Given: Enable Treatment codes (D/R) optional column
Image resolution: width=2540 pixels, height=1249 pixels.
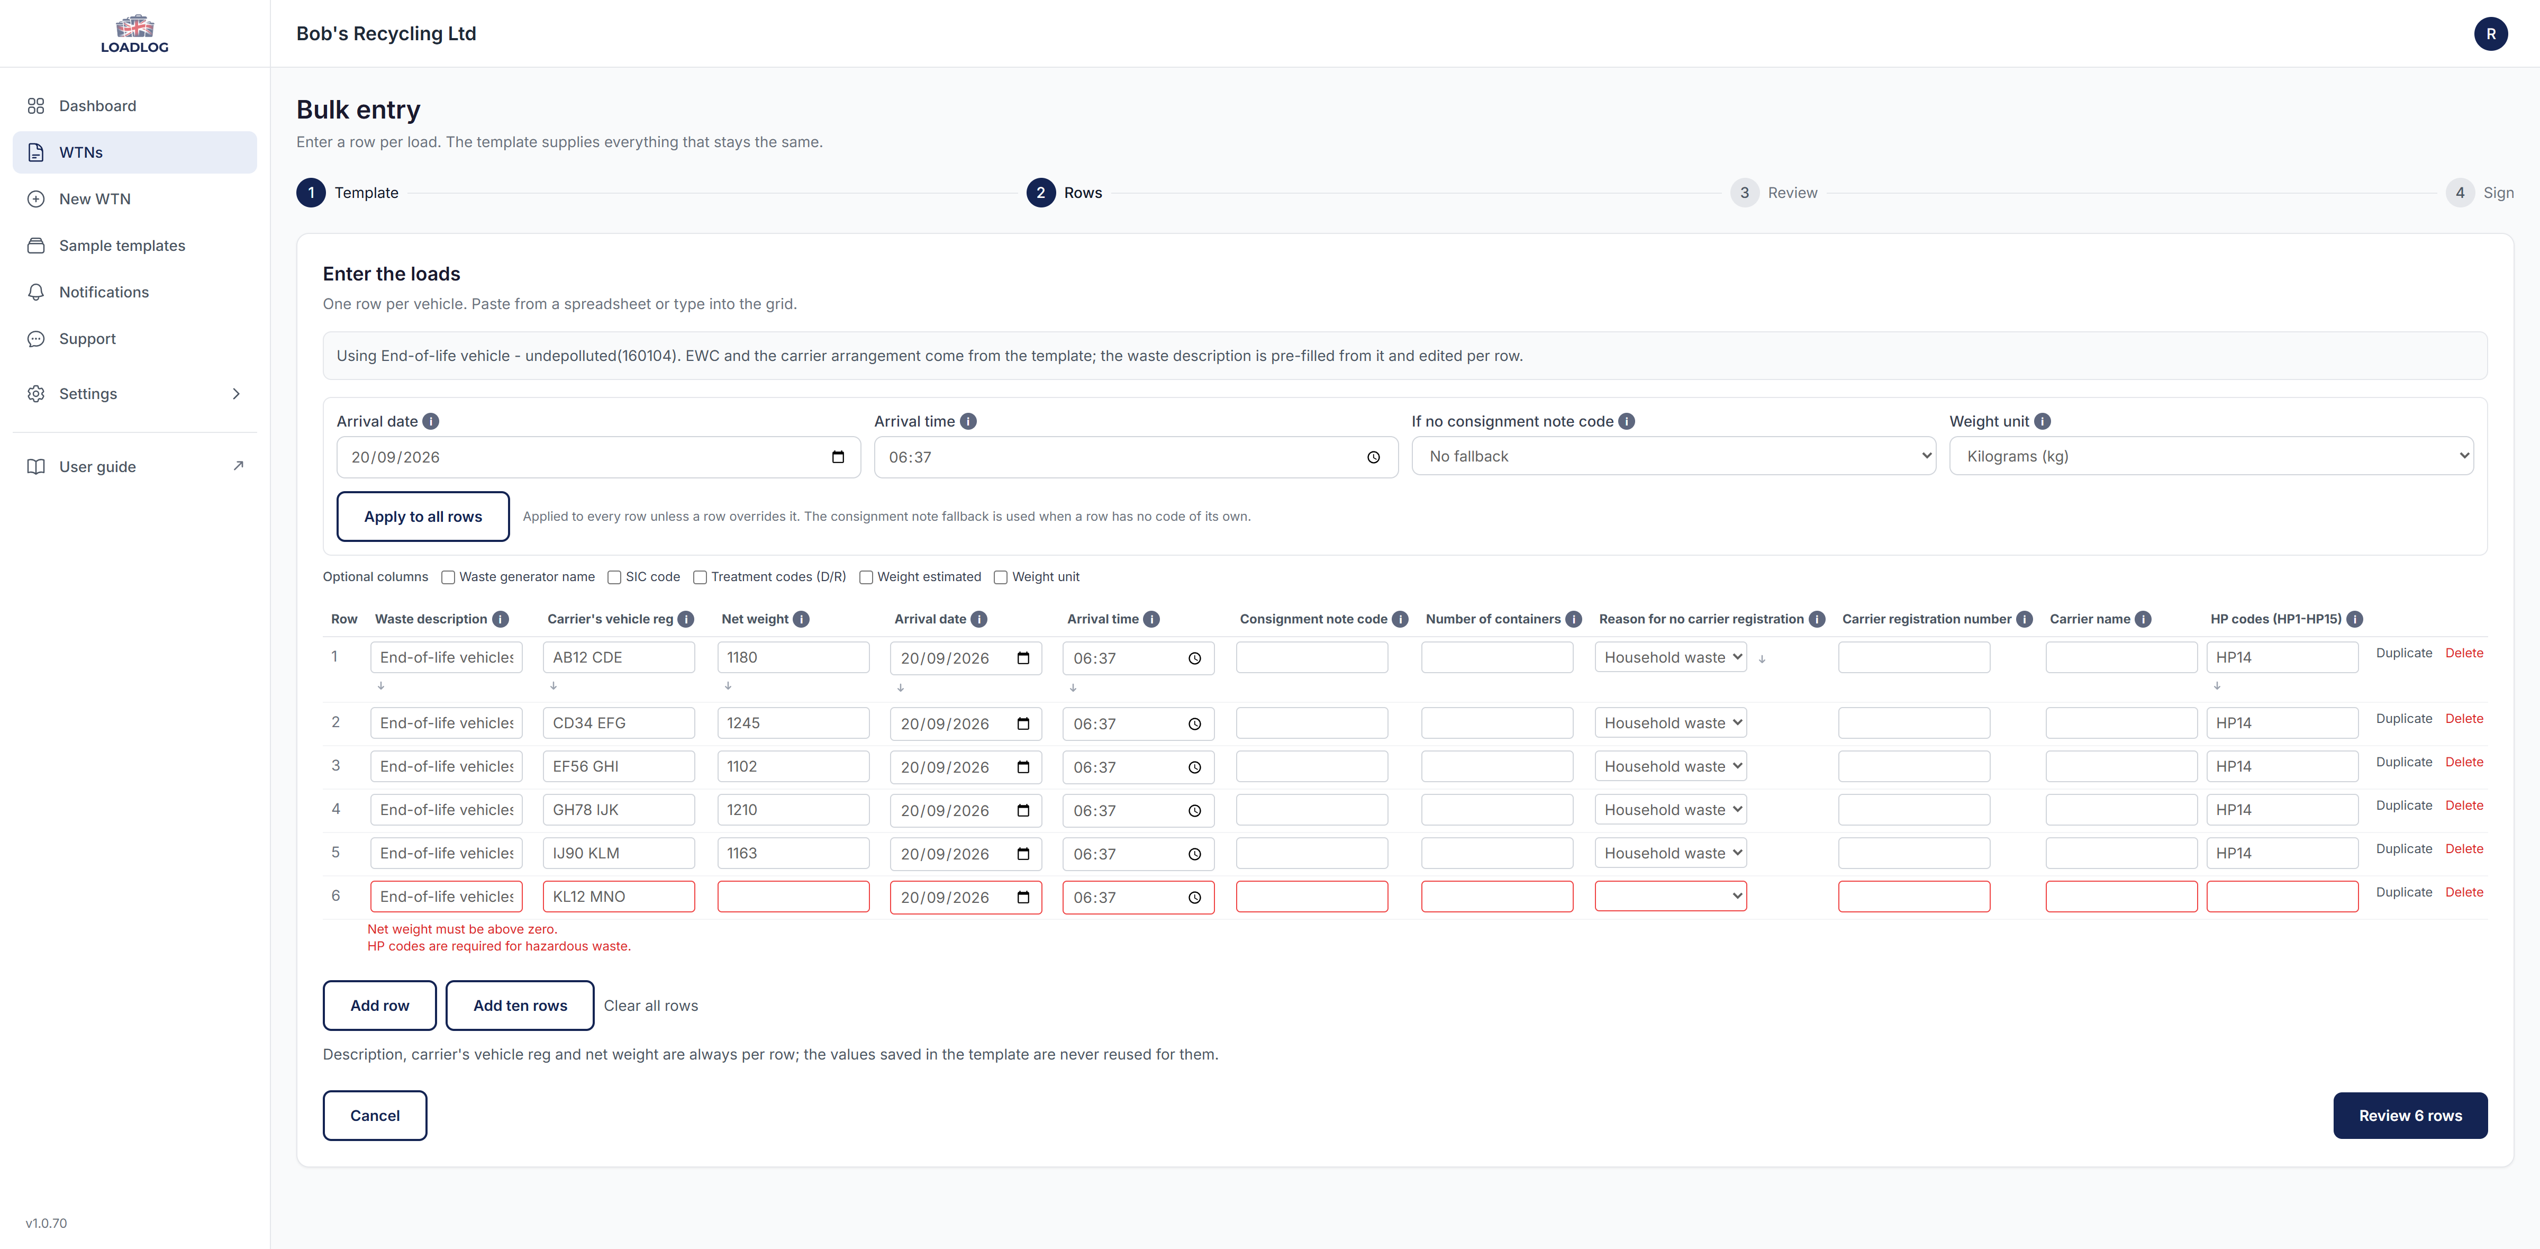Looking at the screenshot, I should point(700,578).
